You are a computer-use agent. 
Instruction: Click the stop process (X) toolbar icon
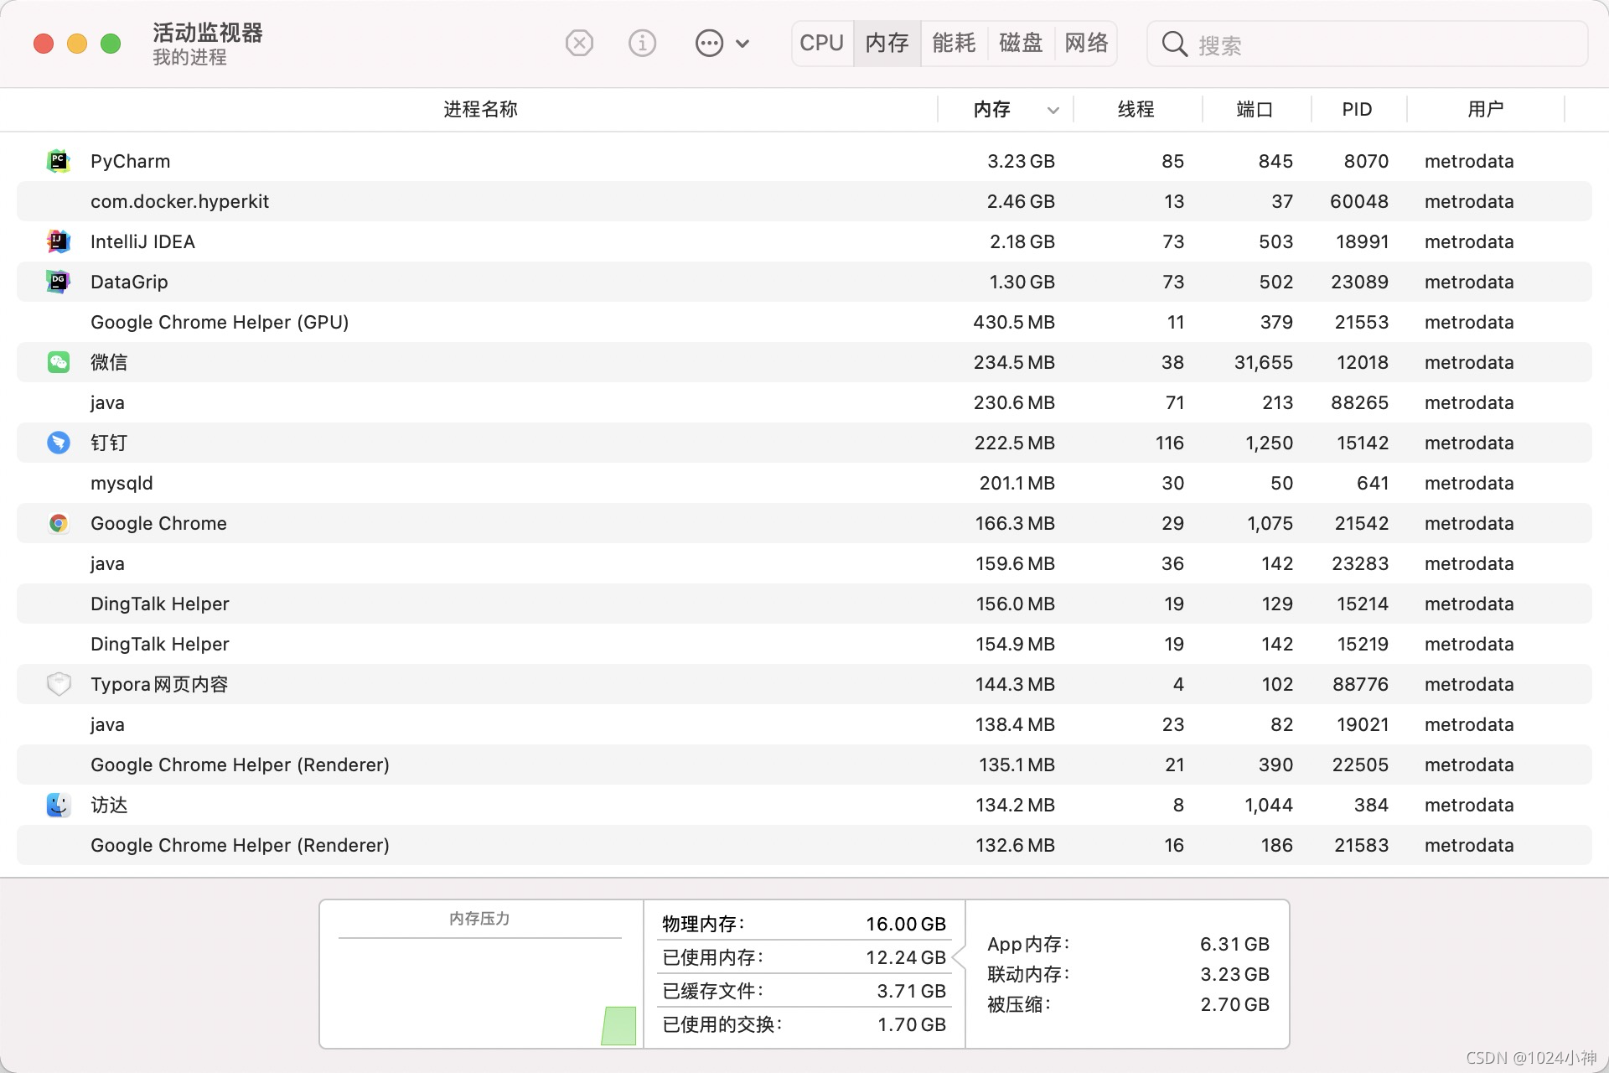coord(579,43)
